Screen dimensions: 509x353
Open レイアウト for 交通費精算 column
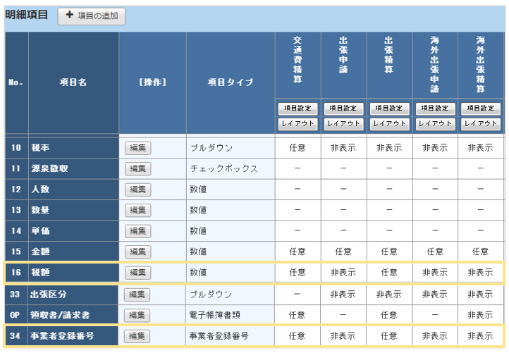tap(298, 124)
